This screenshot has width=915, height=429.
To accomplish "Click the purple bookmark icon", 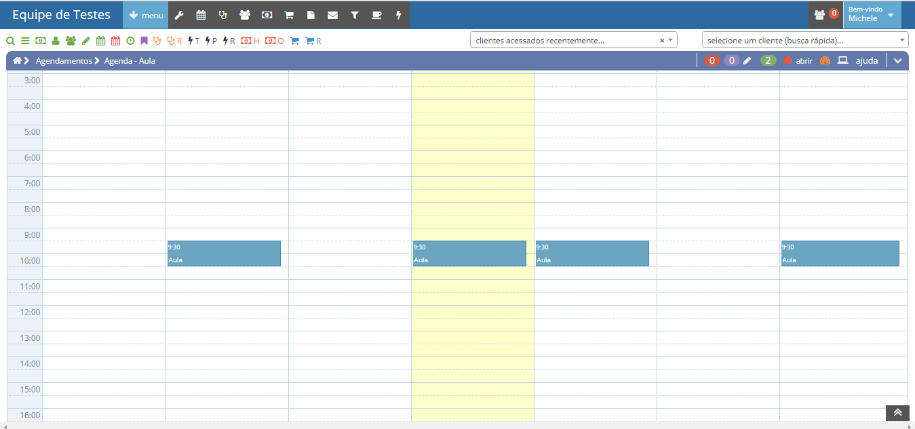I will click(x=144, y=41).
